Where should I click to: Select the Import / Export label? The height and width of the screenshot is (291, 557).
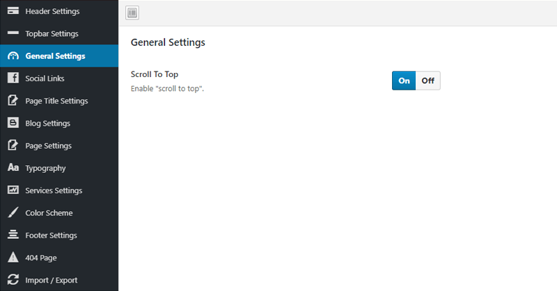pos(51,280)
